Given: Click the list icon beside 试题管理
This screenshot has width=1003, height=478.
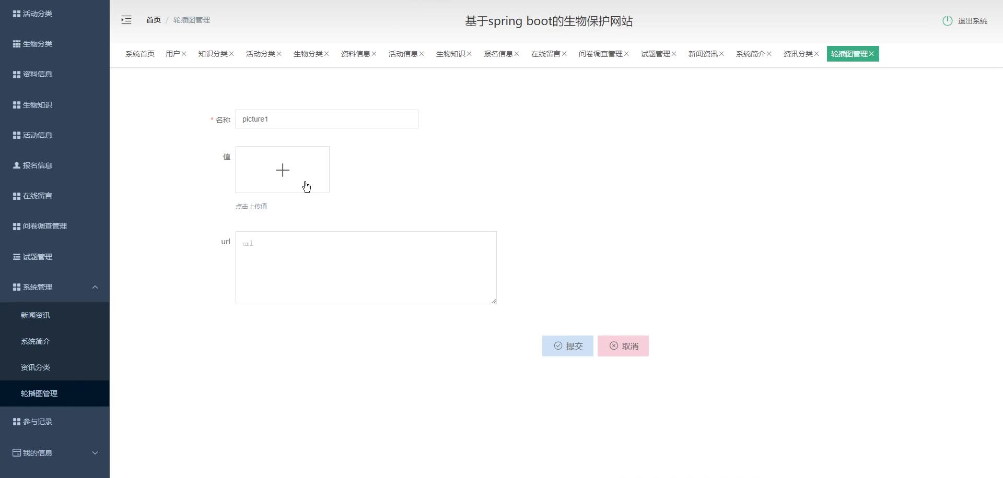Looking at the screenshot, I should (17, 257).
